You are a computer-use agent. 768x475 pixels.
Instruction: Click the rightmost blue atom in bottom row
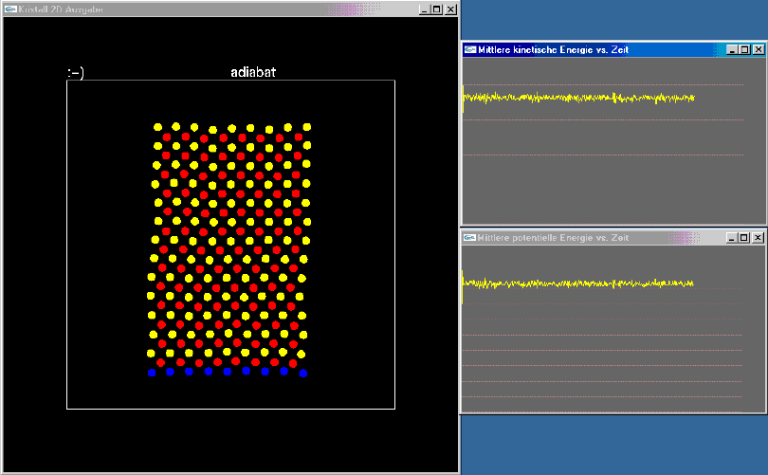click(303, 373)
